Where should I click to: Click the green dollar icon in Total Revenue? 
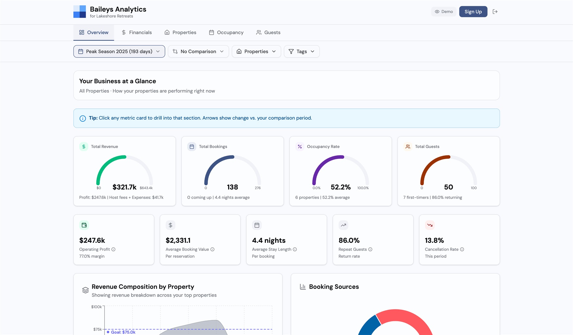[84, 147]
